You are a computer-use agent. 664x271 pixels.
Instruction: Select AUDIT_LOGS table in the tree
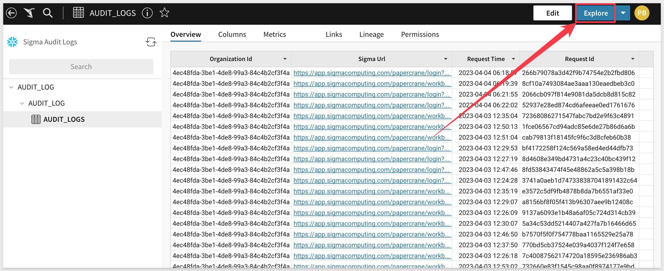coord(83,119)
